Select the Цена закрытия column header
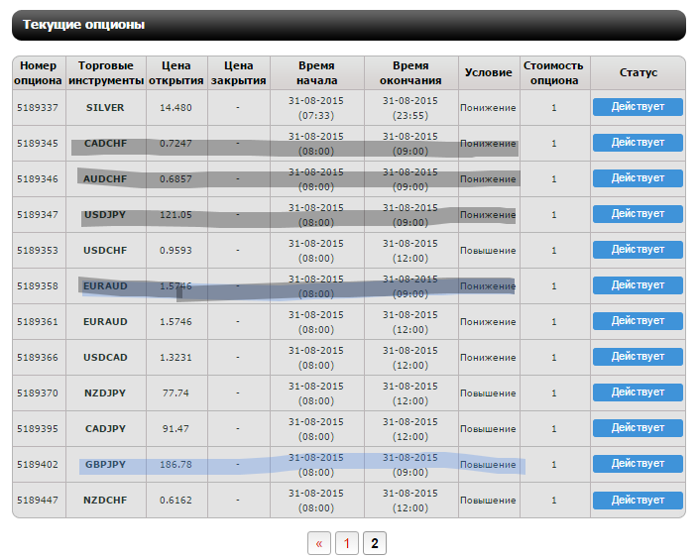Image resolution: width=700 pixels, height=560 pixels. (x=238, y=72)
